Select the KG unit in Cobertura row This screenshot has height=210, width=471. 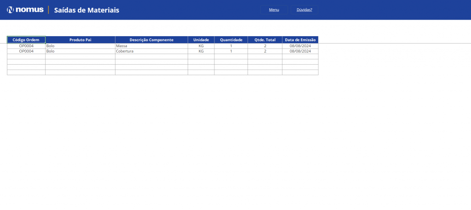click(201, 51)
